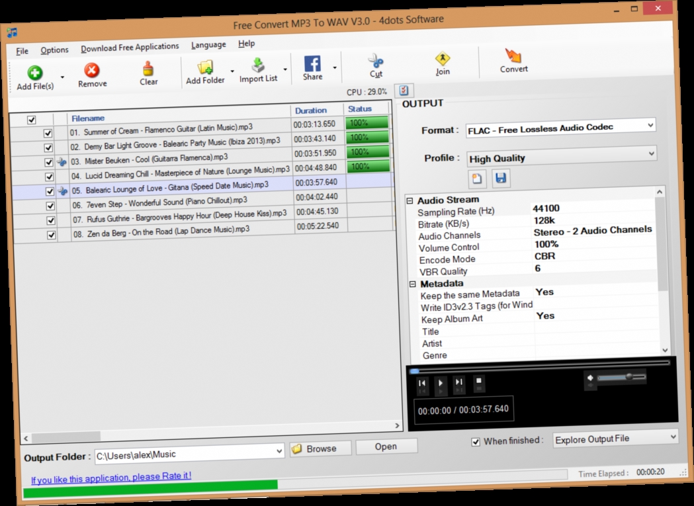The width and height of the screenshot is (694, 506).
Task: Disable the 'When finished' option
Action: pos(474,441)
